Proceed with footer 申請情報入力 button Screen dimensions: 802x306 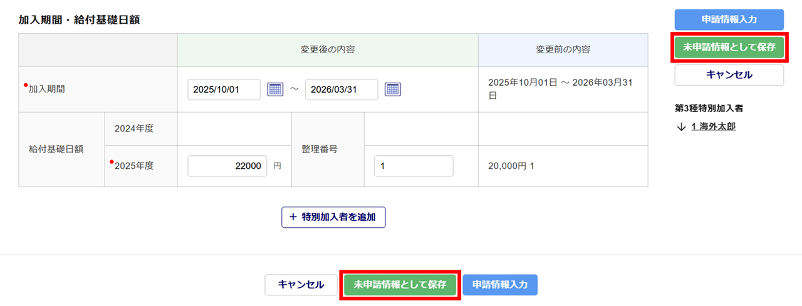[500, 285]
